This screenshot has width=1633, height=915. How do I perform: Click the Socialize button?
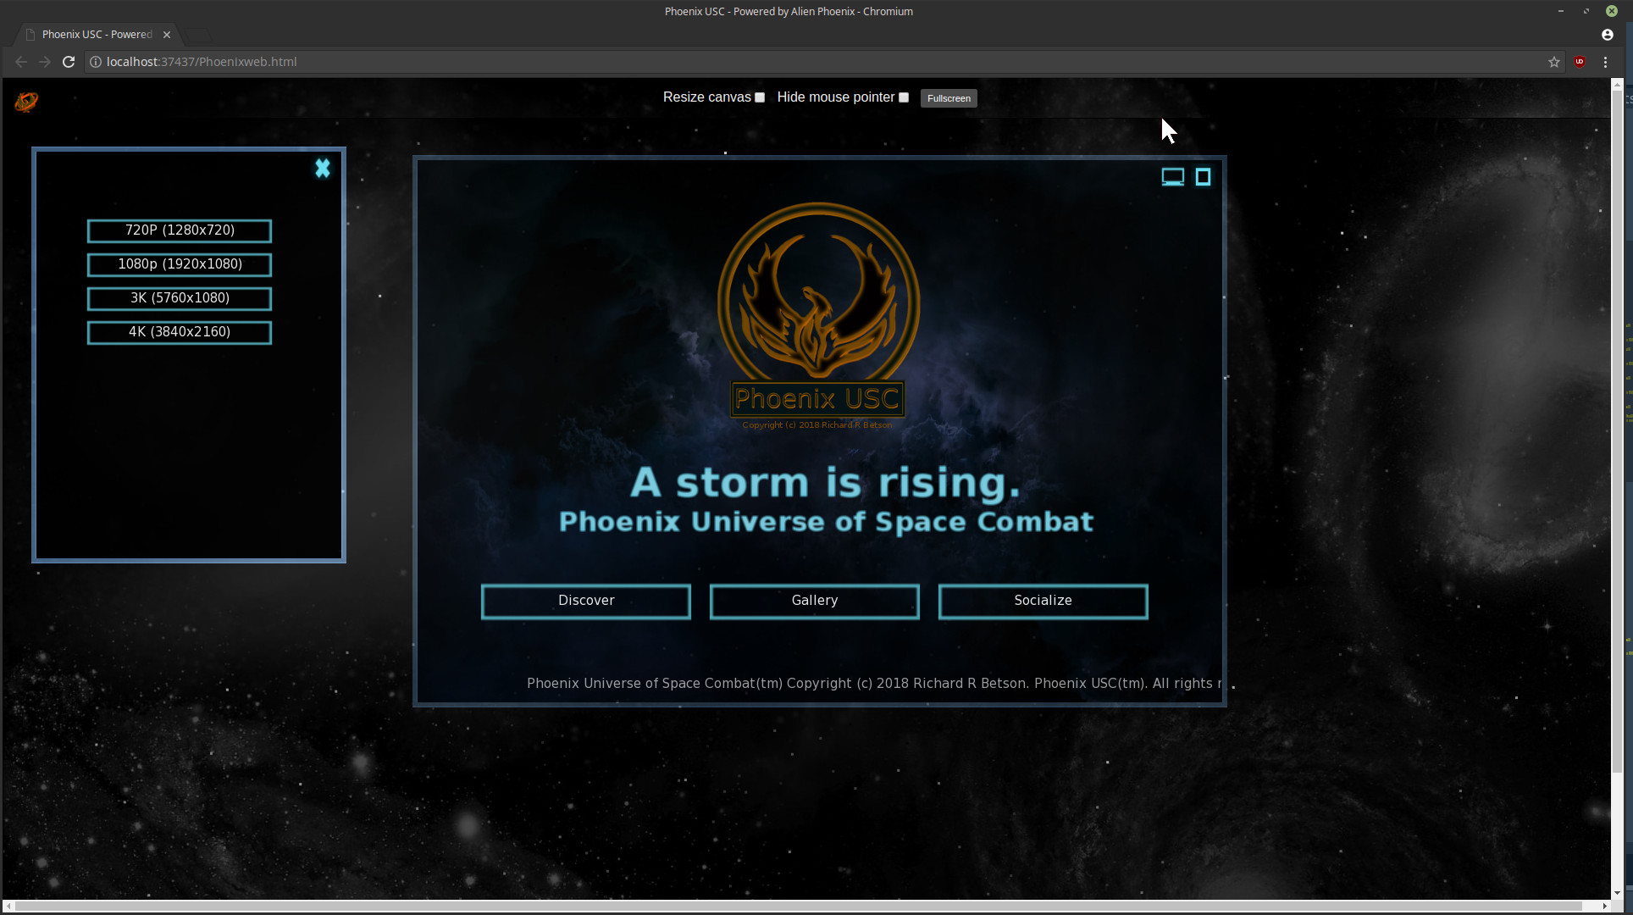pos(1043,601)
